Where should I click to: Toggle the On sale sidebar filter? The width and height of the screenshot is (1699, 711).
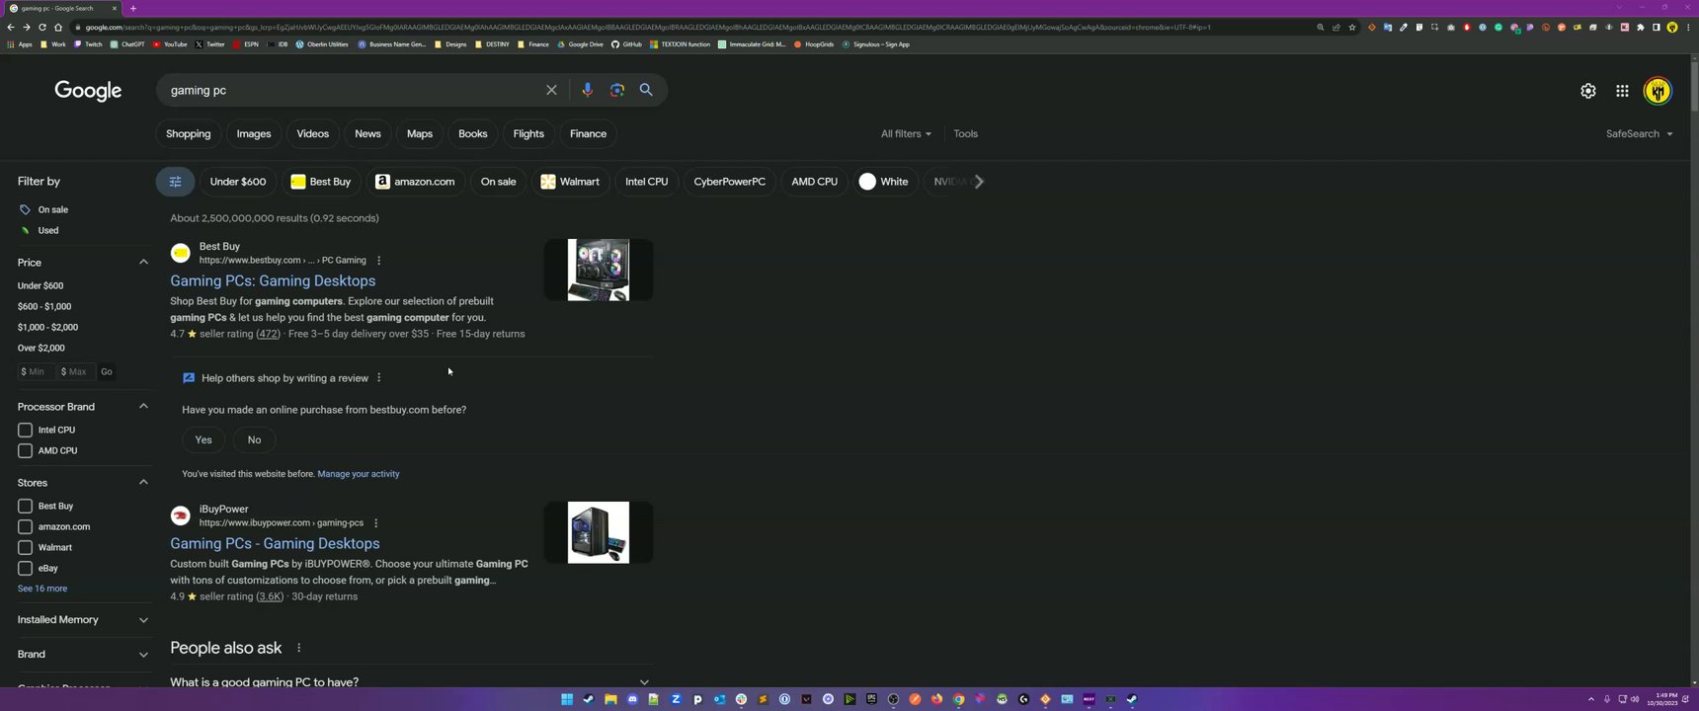pos(43,210)
